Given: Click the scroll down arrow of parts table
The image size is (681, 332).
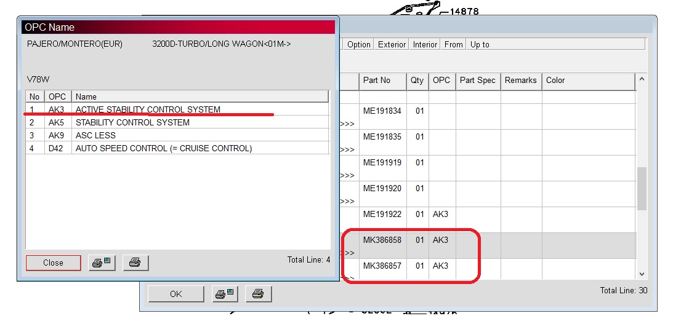Looking at the screenshot, I should tap(642, 274).
